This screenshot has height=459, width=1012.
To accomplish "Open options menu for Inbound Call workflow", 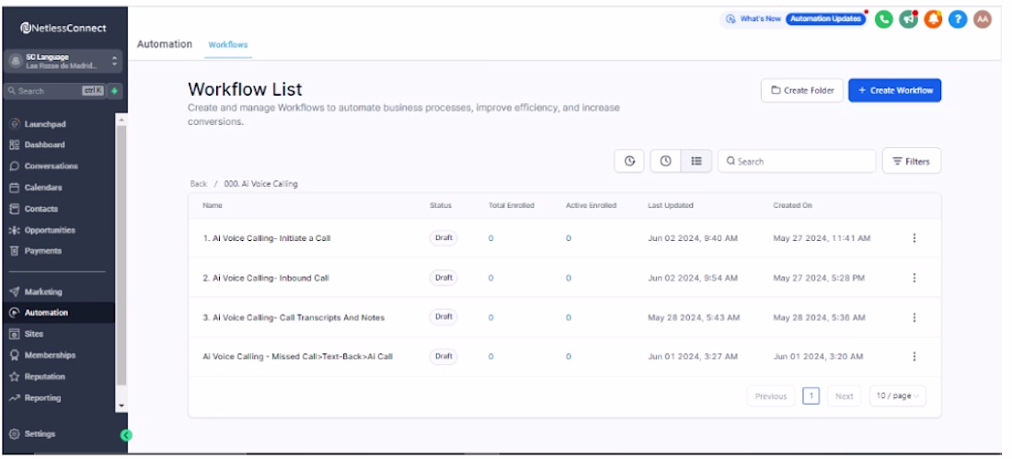I will point(914,278).
